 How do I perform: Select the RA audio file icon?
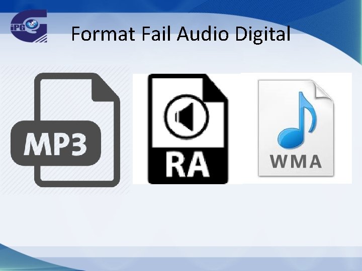188,129
